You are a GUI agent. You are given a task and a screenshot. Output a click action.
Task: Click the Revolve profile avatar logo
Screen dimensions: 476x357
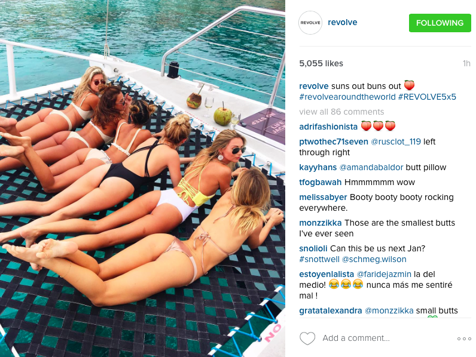pyautogui.click(x=310, y=23)
